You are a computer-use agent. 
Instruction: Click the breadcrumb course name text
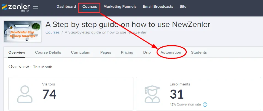106,32
